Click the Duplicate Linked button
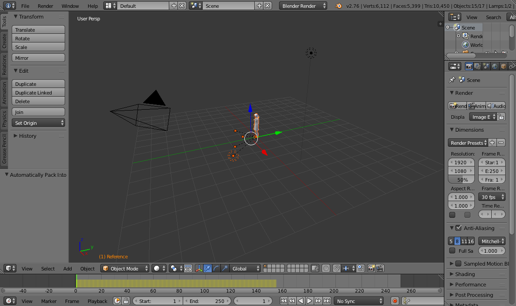The image size is (516, 306). tap(38, 93)
